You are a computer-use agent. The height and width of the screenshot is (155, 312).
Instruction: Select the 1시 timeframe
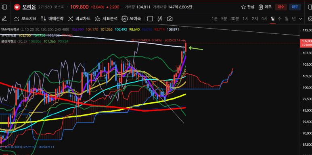[x=245, y=19]
